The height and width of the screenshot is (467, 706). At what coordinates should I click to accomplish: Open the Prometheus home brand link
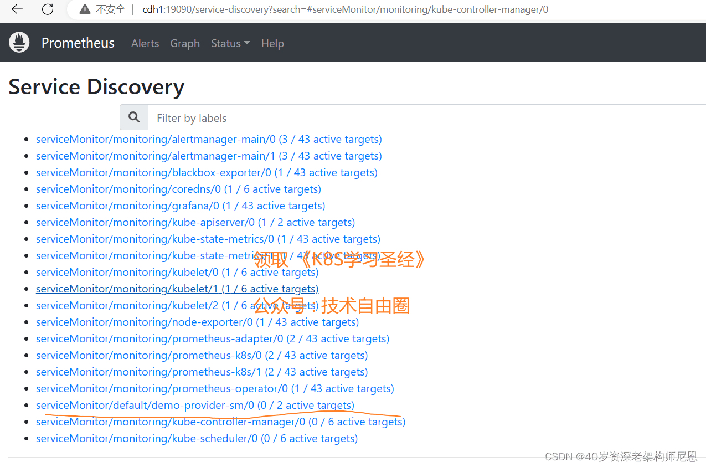[78, 43]
